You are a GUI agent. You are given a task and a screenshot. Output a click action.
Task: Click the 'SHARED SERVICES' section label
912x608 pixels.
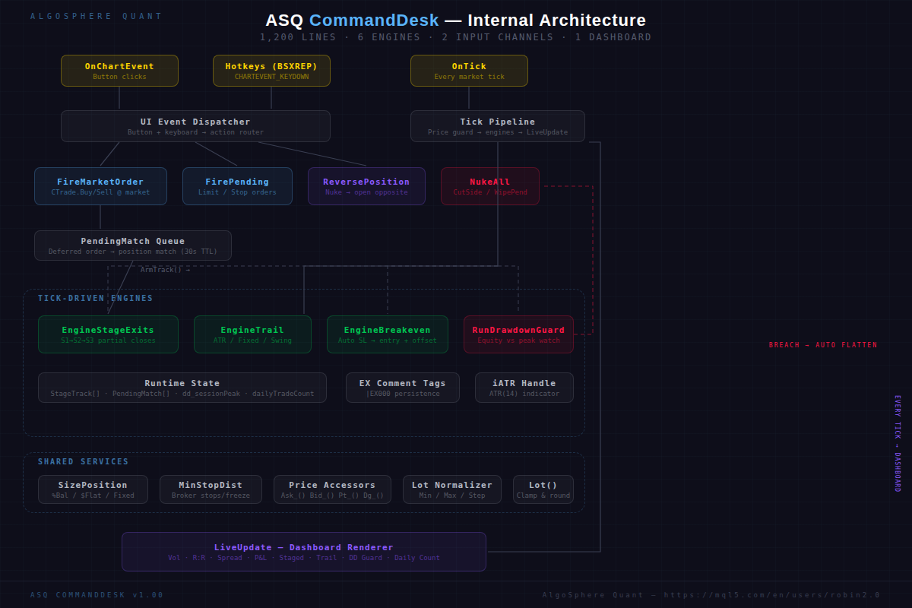click(84, 461)
